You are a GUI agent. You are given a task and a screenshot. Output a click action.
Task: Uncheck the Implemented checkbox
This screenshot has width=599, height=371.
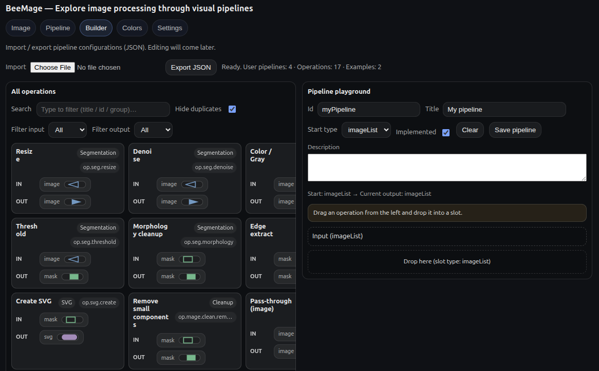446,132
